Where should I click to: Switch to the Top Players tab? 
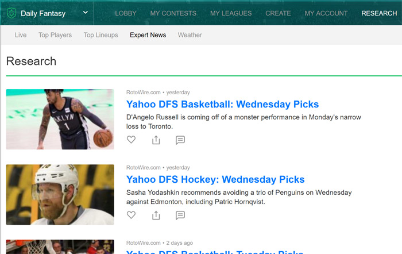(55, 35)
